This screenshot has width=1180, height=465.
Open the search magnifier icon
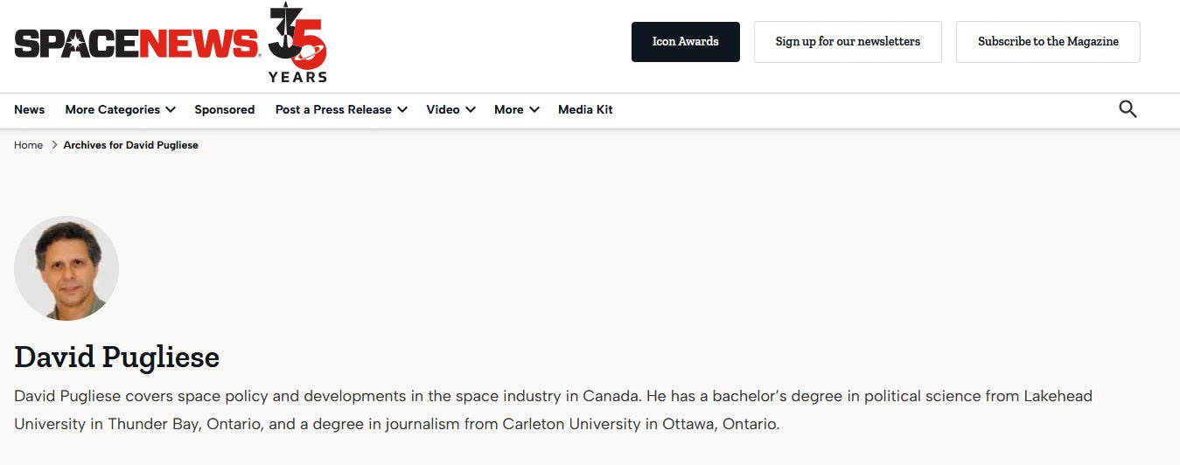[x=1128, y=109]
